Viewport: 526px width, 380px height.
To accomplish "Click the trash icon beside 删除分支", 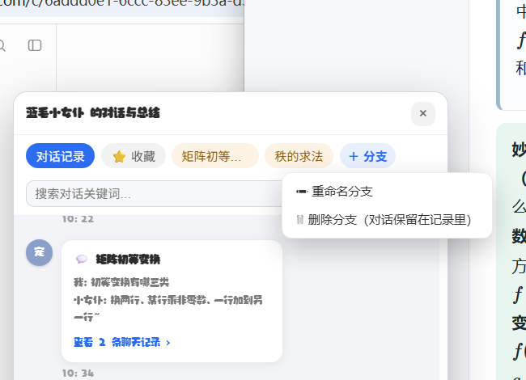I will [x=300, y=220].
